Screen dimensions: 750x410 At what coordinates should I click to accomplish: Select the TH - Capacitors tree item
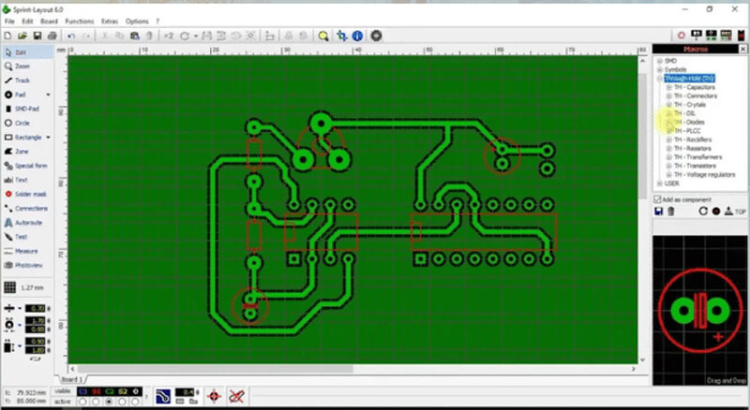(x=695, y=87)
